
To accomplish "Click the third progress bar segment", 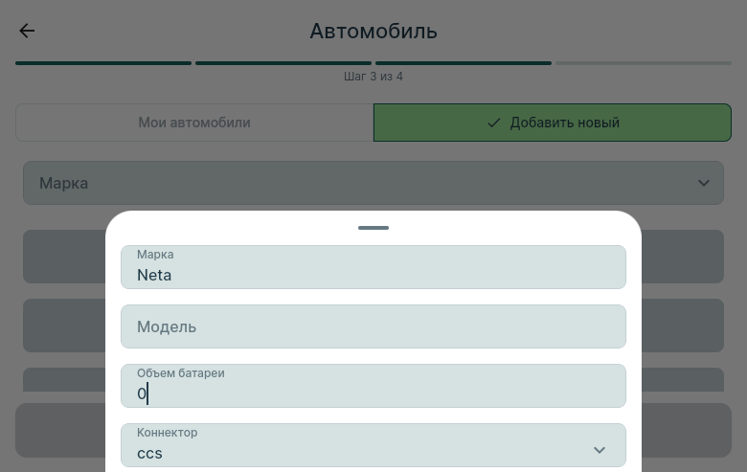I will tap(464, 63).
